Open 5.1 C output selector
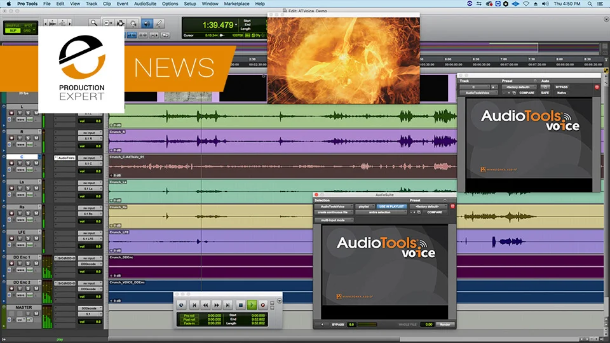610x343 pixels. (90, 164)
